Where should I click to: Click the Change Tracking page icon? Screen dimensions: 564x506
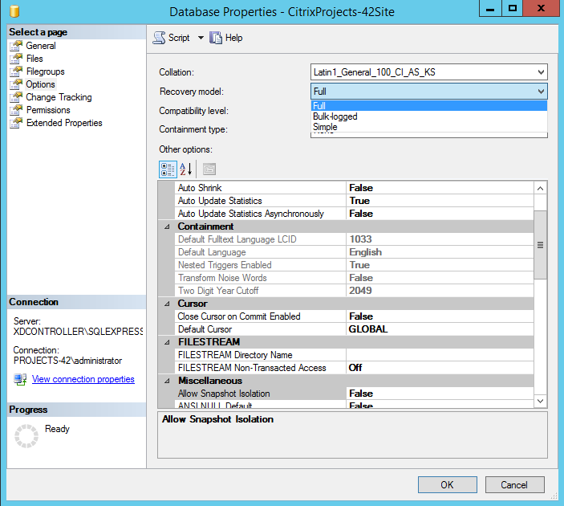point(16,97)
